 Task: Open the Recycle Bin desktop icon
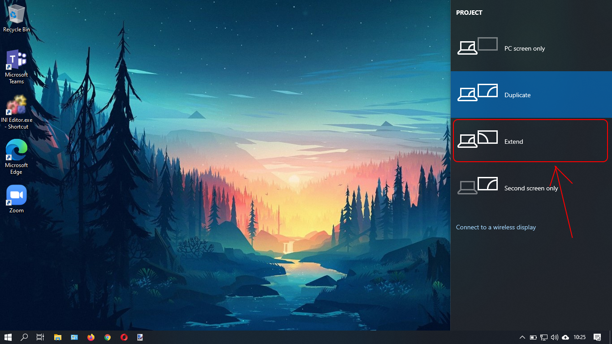click(x=17, y=19)
